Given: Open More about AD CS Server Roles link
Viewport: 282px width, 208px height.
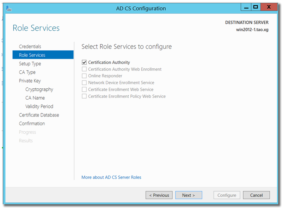Looking at the screenshot, I should 111,177.
